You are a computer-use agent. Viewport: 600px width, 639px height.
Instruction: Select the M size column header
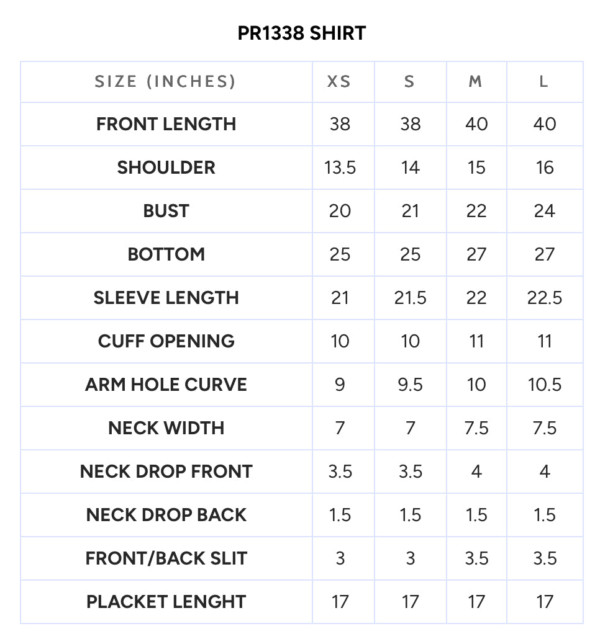coord(476,81)
